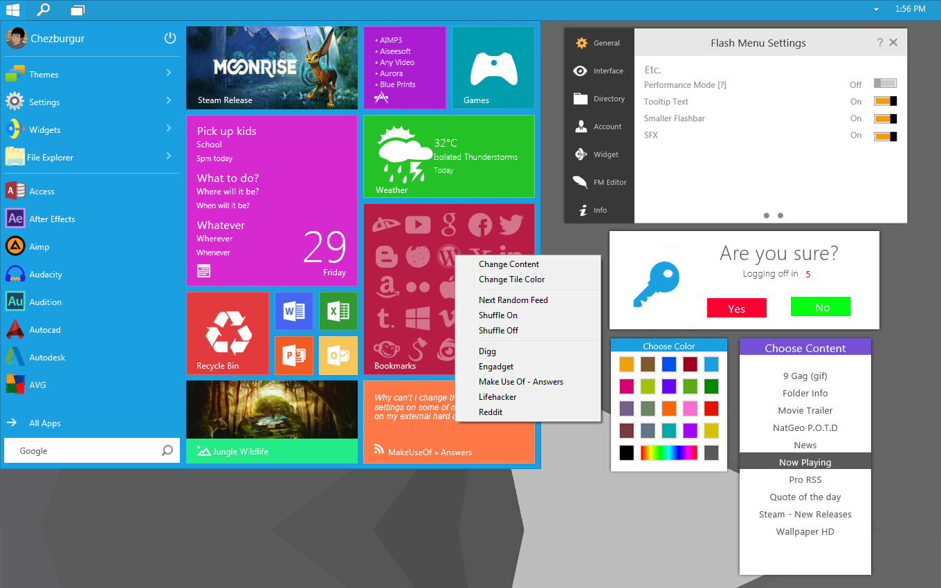
Task: Click the Google search input field
Action: [x=92, y=450]
